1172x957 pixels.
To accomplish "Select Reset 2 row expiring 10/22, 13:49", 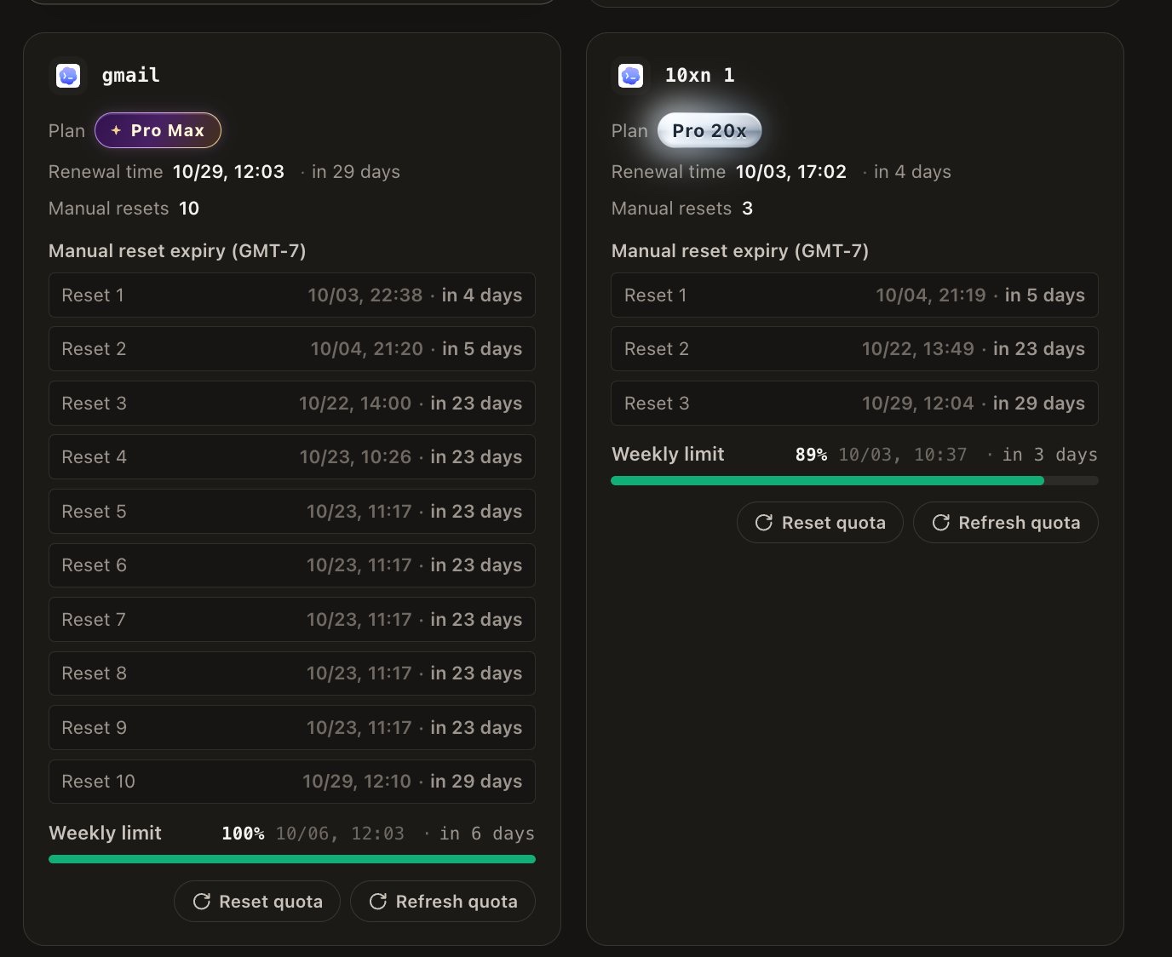I will (x=854, y=348).
